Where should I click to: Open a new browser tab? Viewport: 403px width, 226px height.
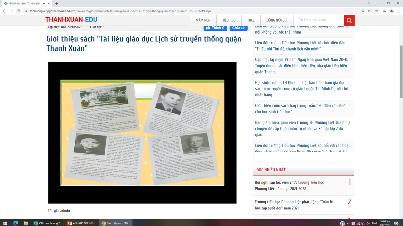click(57, 3)
